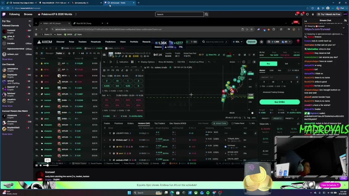The height and width of the screenshot is (196, 349).
Task: Click the View Schedule button
Action: point(330,185)
